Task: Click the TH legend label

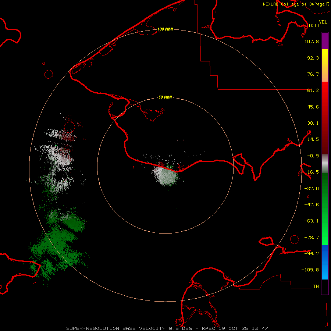Action: [316, 286]
